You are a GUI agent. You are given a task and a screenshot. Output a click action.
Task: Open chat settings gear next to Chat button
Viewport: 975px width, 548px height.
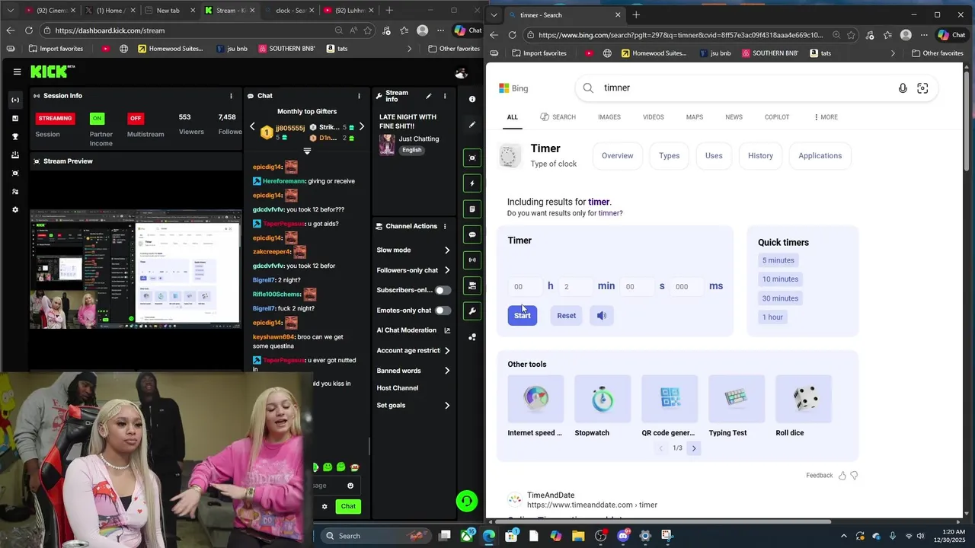324,506
